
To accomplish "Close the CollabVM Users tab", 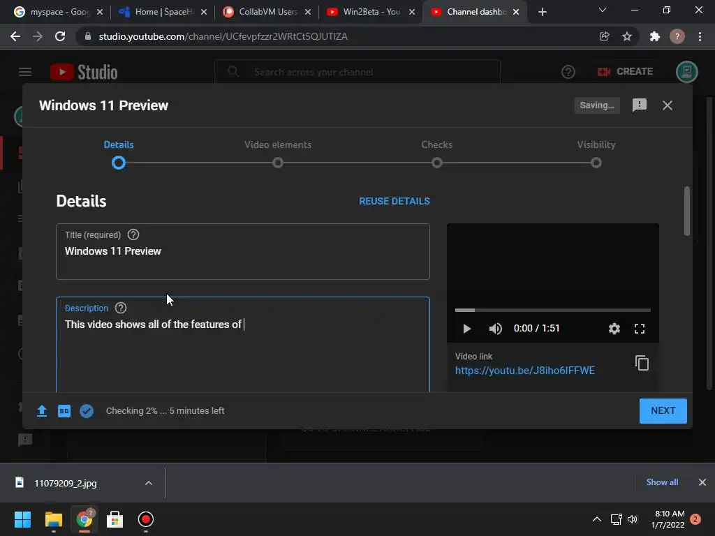I will click(308, 12).
